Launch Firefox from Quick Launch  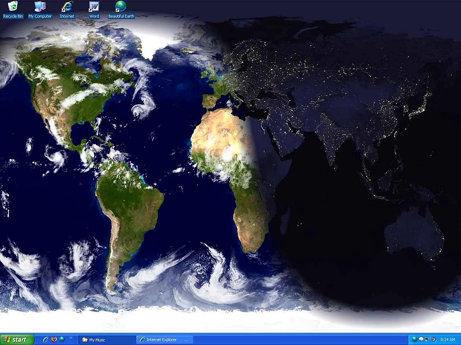[54, 339]
